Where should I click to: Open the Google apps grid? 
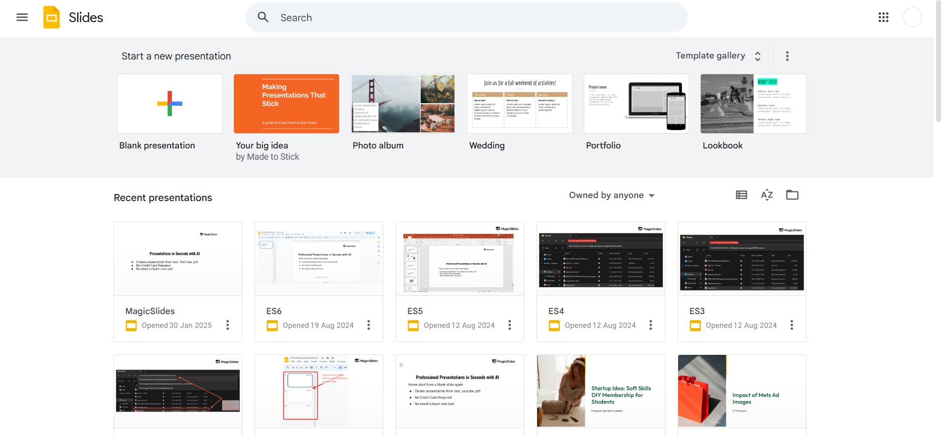point(883,18)
